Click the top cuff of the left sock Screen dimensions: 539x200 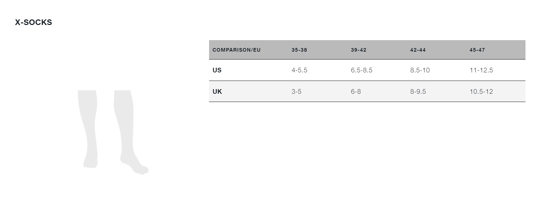point(87,93)
